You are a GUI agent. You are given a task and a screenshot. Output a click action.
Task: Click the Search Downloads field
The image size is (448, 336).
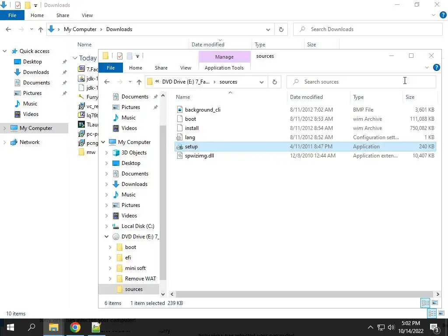(x=368, y=29)
